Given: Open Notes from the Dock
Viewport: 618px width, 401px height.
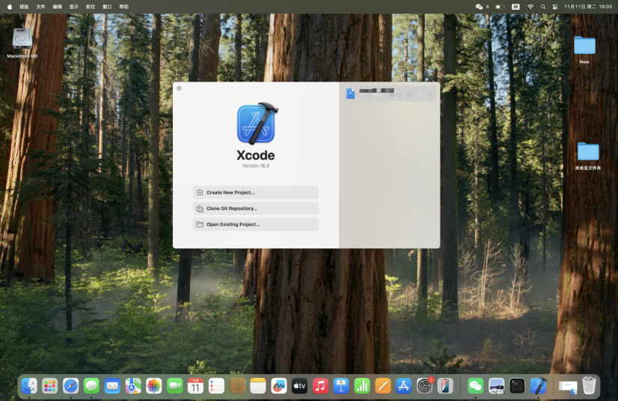Looking at the screenshot, I should (258, 386).
